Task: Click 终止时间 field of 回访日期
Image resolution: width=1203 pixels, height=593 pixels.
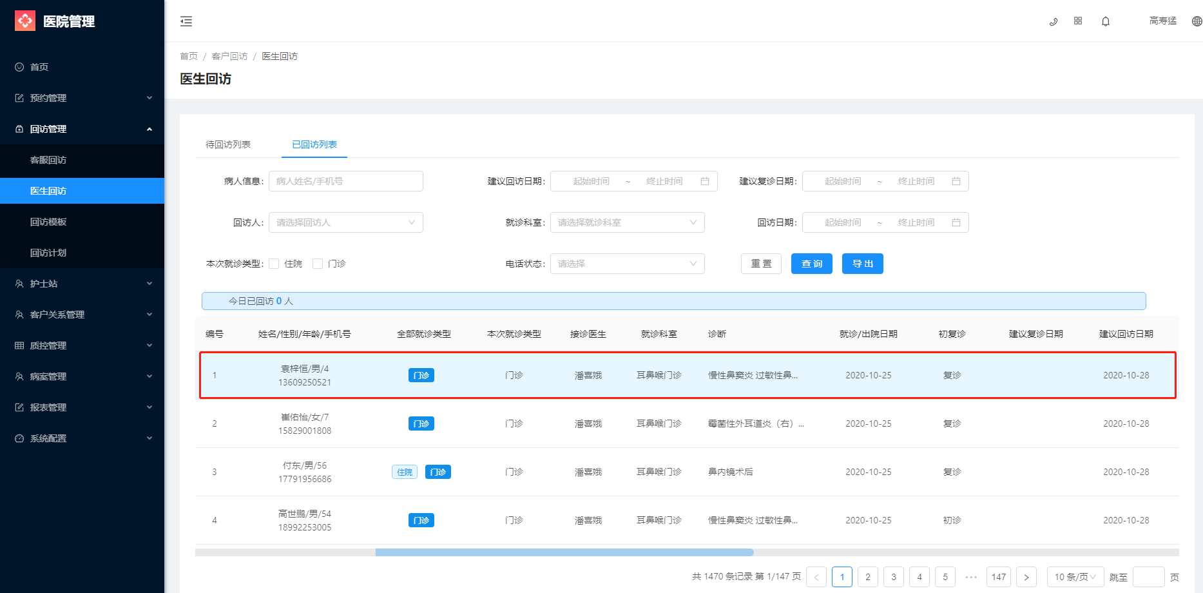Action: [x=916, y=222]
